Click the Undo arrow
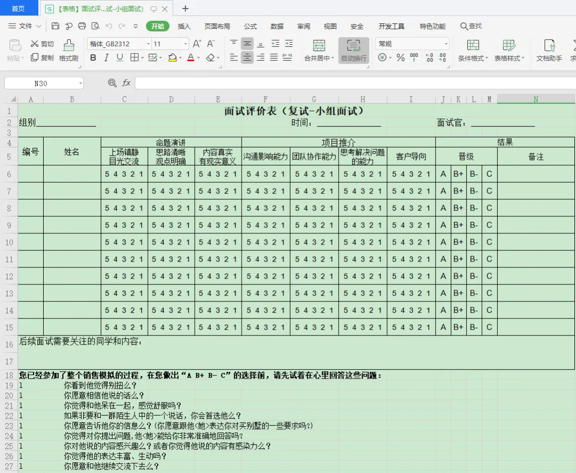576x473 pixels. coord(109,26)
